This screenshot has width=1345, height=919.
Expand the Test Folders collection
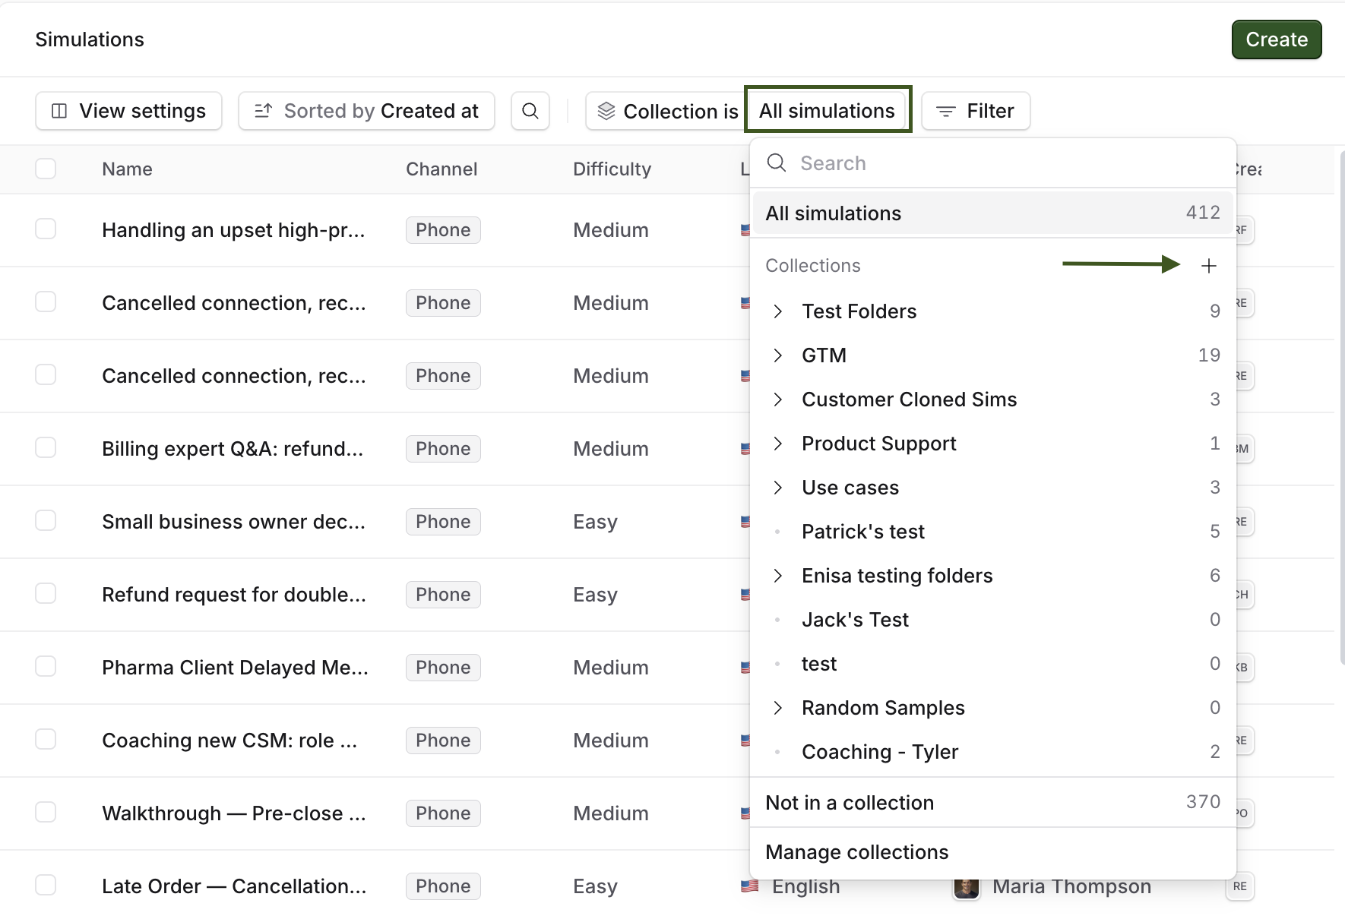tap(777, 311)
